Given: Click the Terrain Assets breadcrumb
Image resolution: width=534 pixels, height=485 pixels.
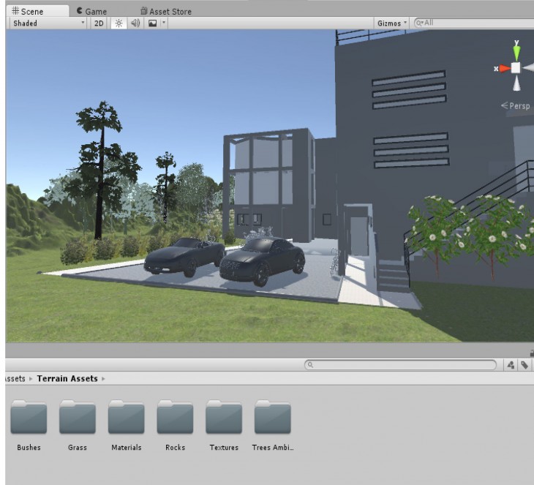Looking at the screenshot, I should tap(68, 378).
